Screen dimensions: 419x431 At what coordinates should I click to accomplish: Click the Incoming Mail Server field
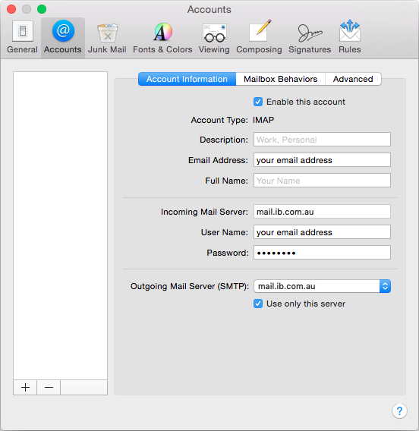(x=322, y=212)
